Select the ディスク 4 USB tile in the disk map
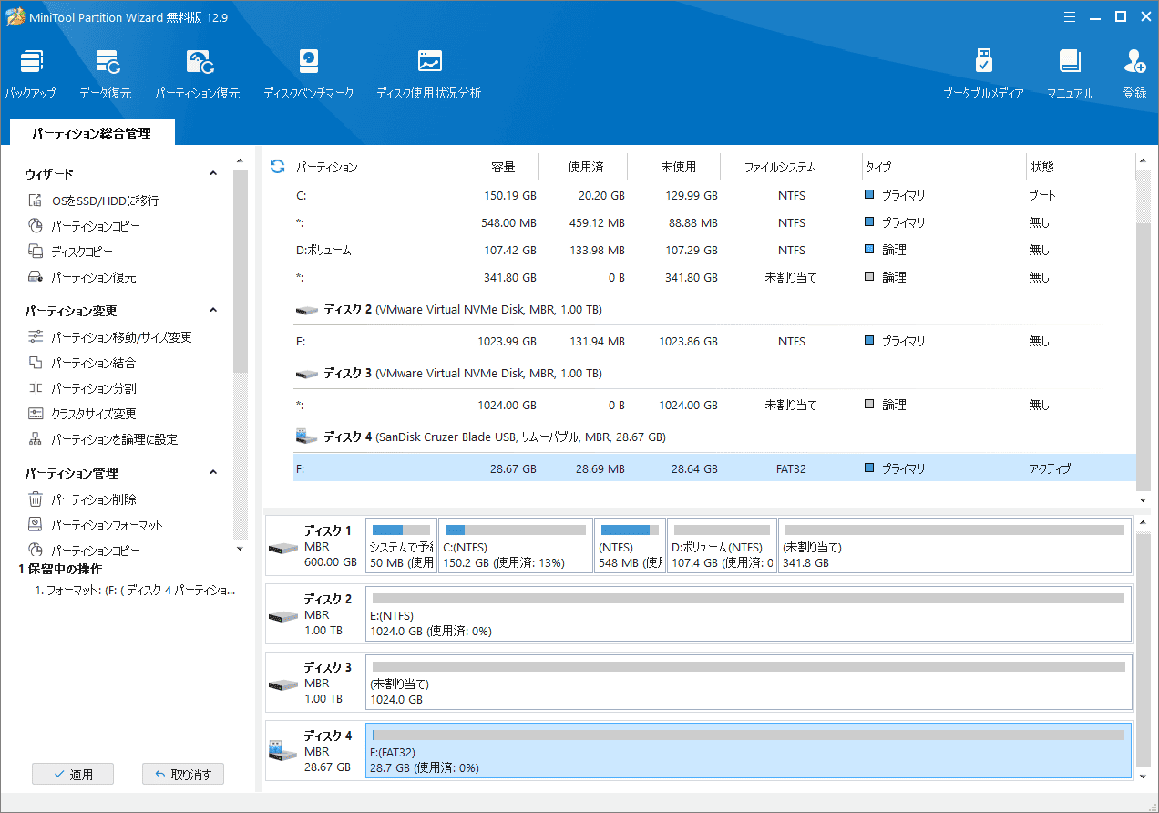Viewport: 1159px width, 813px height. pyautogui.click(x=313, y=751)
